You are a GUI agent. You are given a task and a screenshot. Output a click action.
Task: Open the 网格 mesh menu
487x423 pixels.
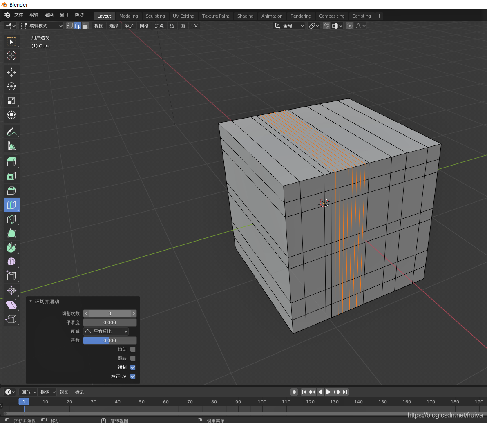(144, 26)
